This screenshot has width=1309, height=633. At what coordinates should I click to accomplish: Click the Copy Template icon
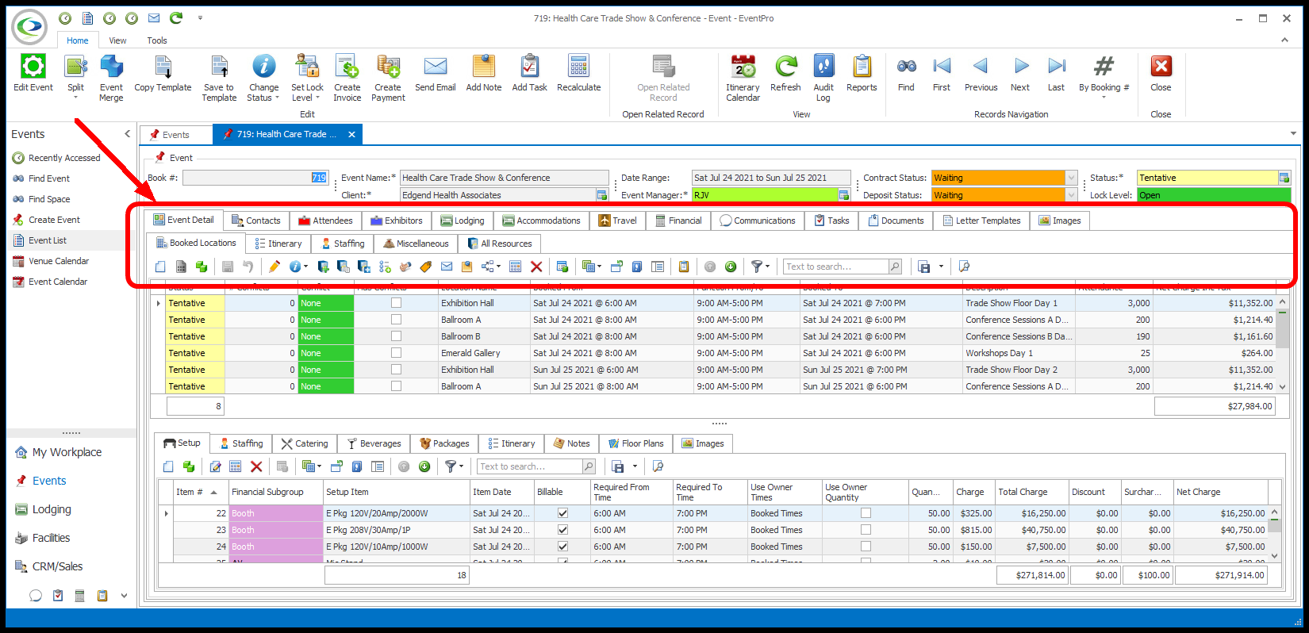pyautogui.click(x=163, y=67)
